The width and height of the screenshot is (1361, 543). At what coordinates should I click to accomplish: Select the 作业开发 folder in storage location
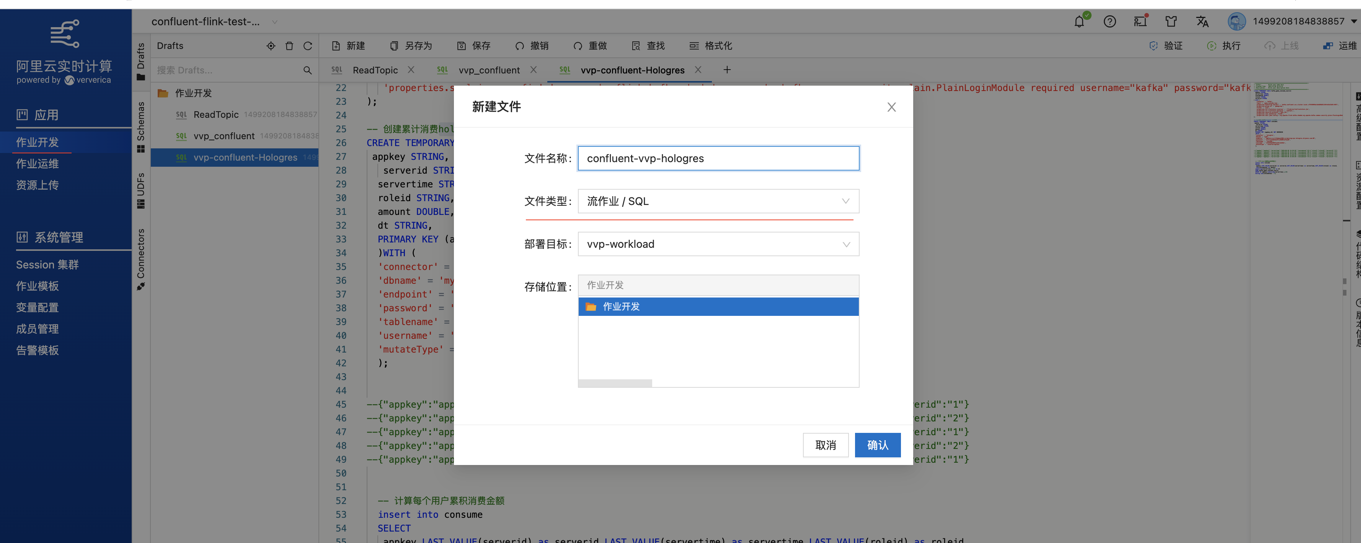[621, 307]
